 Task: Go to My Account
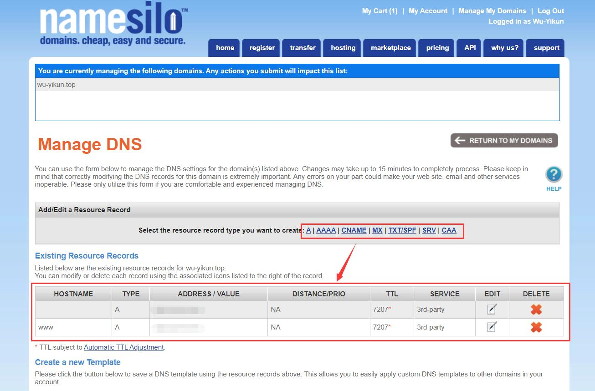click(428, 11)
